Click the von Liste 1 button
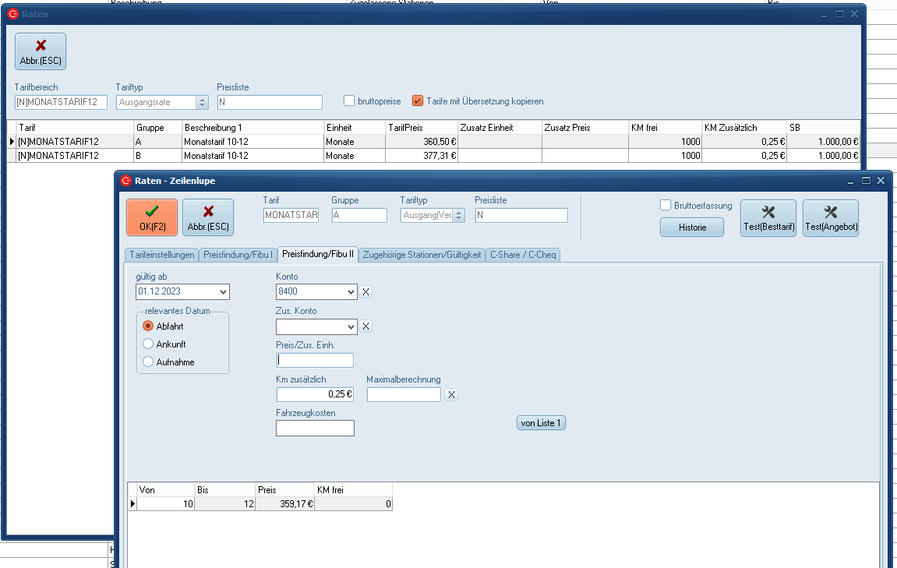897x568 pixels. click(541, 423)
